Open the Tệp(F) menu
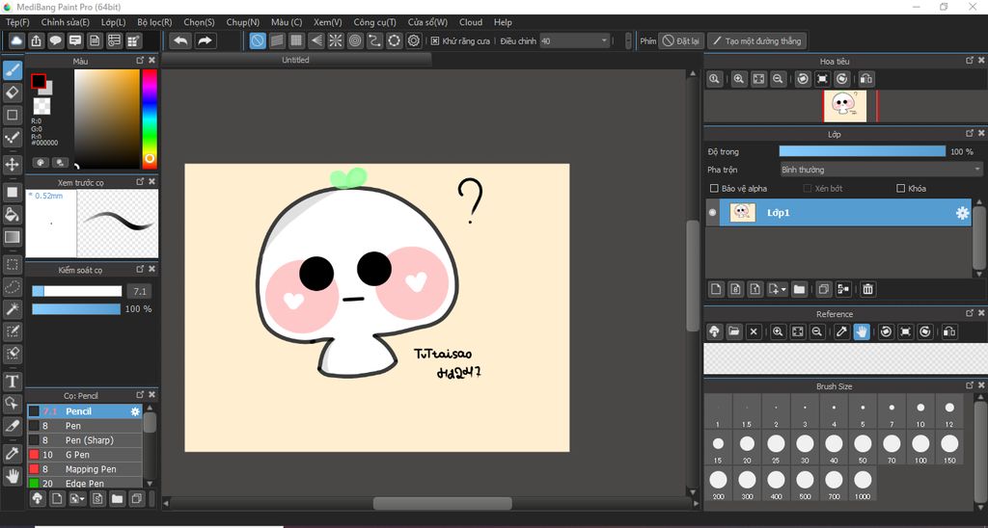The width and height of the screenshot is (988, 528). click(17, 22)
